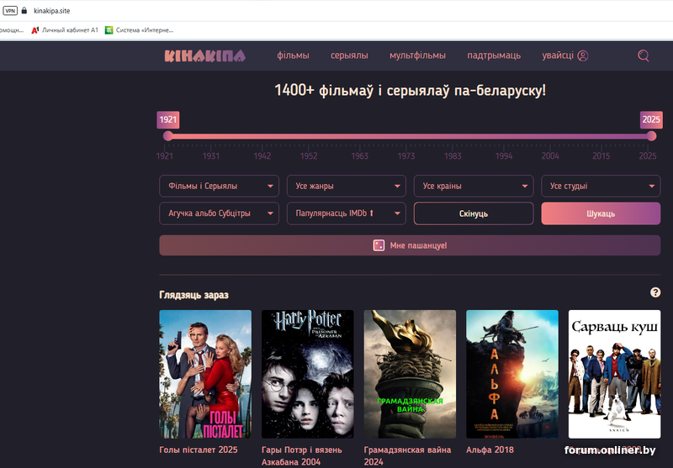
Task: Expand the Агучка альбо Субцітры dropdown
Action: [219, 213]
